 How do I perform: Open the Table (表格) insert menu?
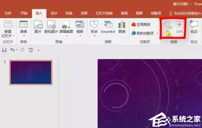(23, 29)
